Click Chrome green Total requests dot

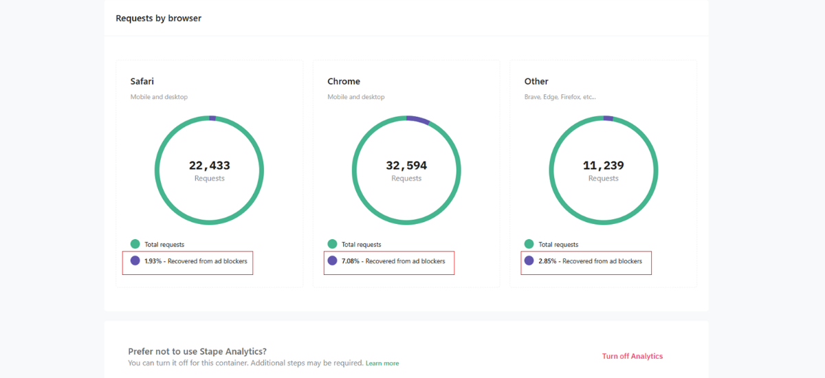[x=332, y=244]
